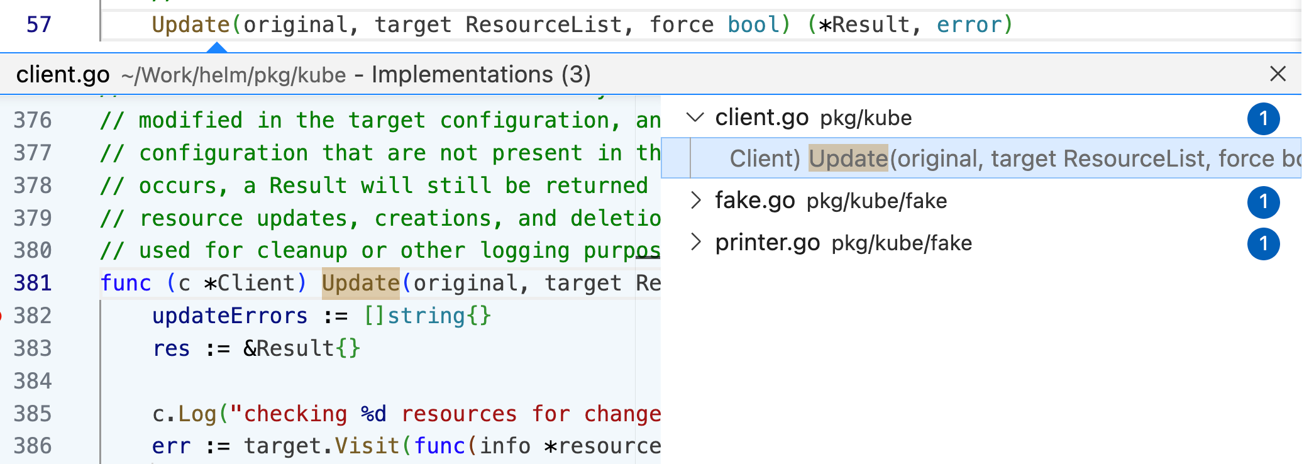Select the fake.go file name in results
This screenshot has height=464, width=1309.
point(754,201)
